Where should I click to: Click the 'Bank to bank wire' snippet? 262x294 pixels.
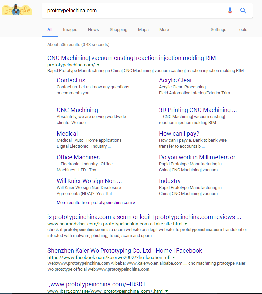tap(193, 143)
